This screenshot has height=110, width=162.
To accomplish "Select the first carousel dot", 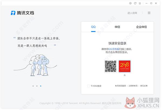I will tap(33, 86).
